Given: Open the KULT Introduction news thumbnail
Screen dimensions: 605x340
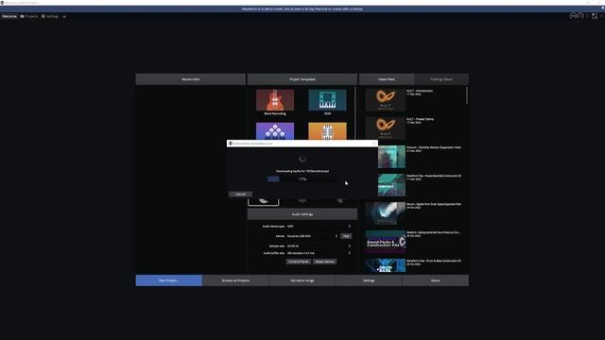Looking at the screenshot, I should coord(385,100).
